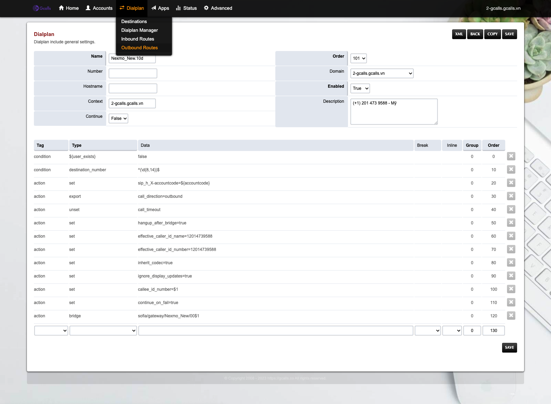Expand the Order 101 dropdown
The image size is (551, 404).
coord(358,58)
